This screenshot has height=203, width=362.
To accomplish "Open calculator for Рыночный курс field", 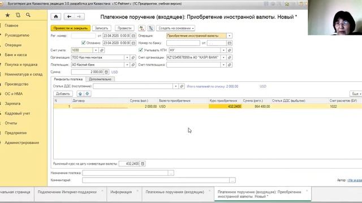I will 143,164.
